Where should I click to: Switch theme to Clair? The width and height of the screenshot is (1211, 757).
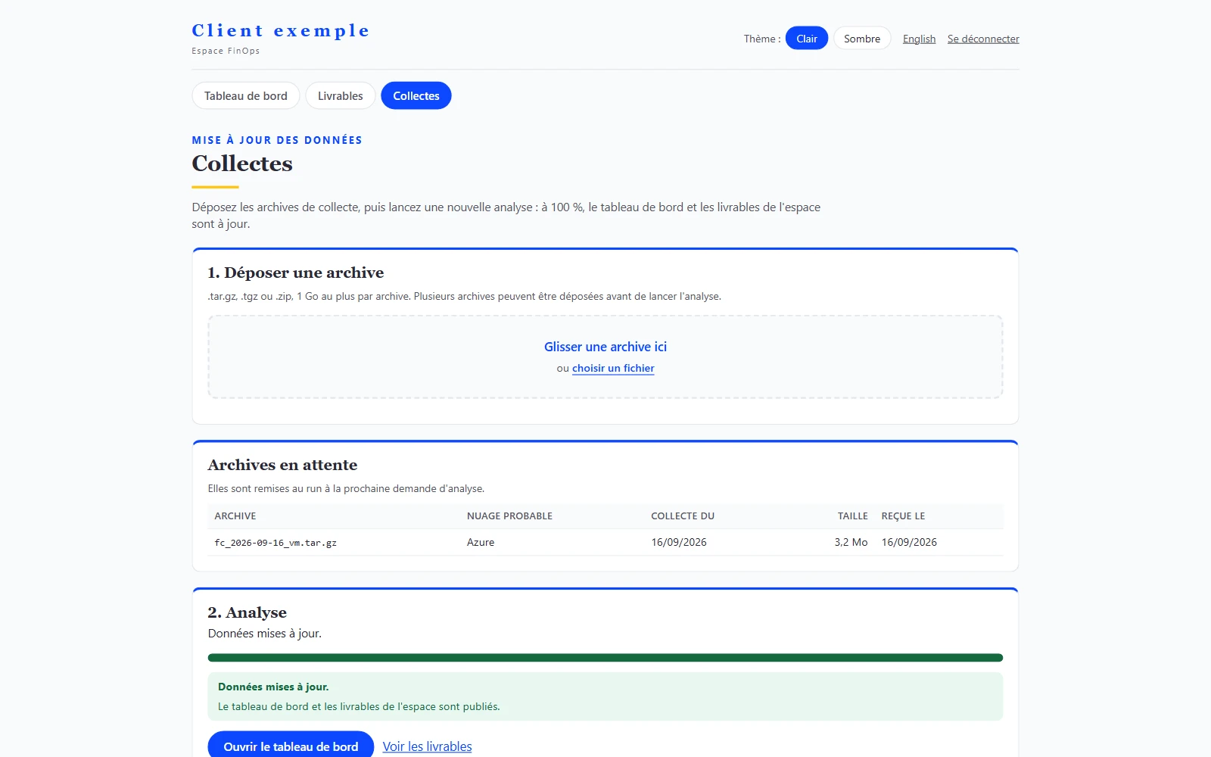point(806,39)
